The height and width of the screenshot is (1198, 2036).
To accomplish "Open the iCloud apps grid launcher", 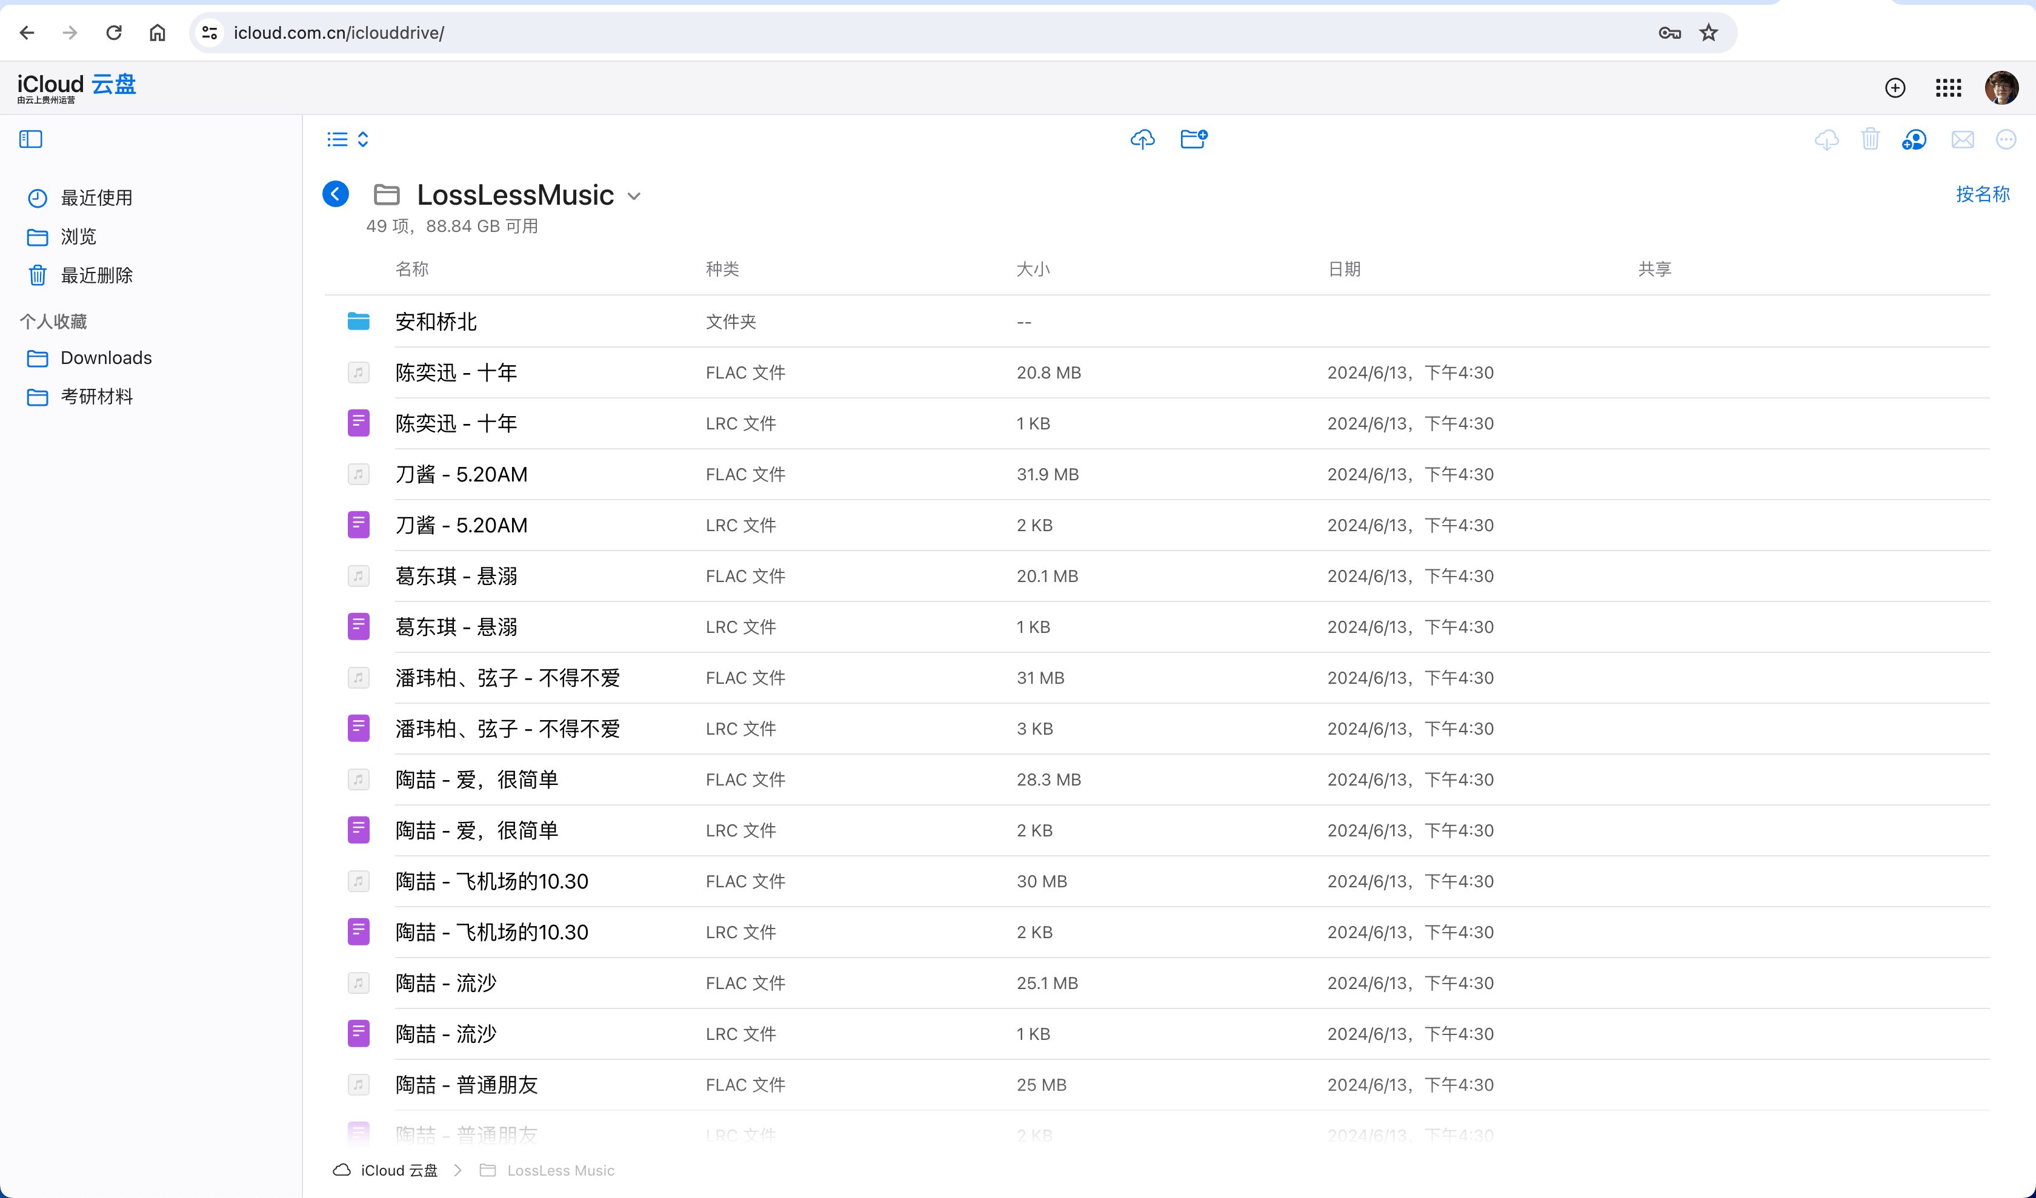I will (1948, 87).
